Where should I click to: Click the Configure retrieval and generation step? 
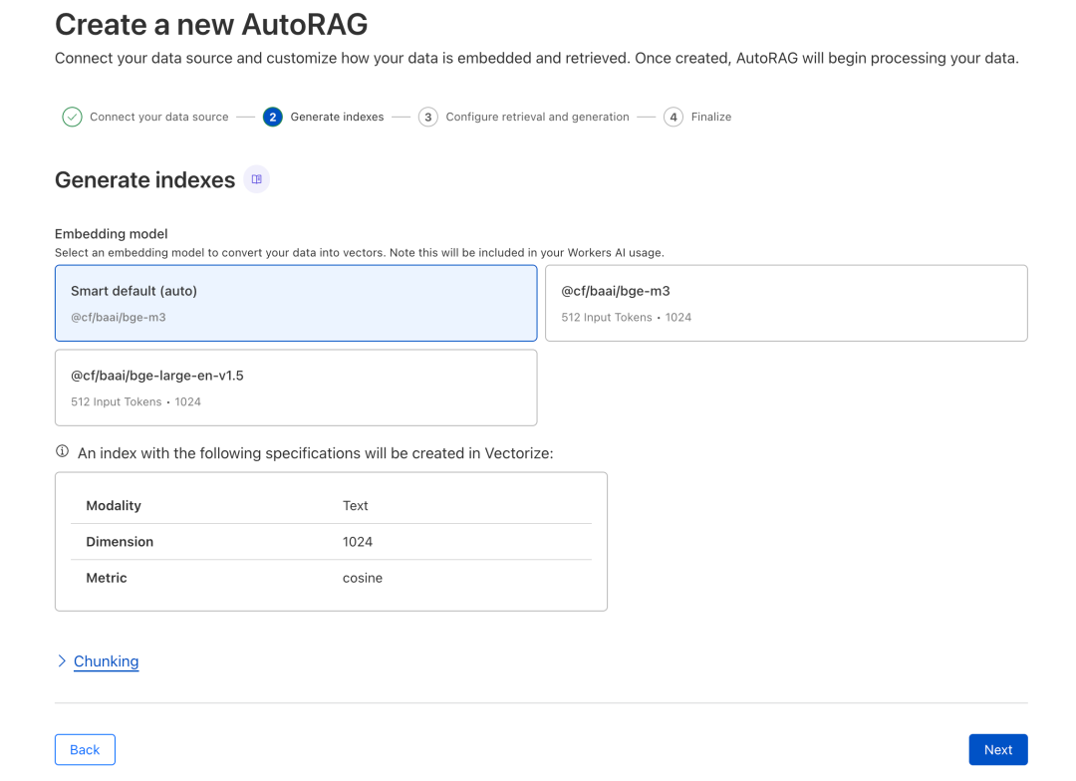tap(538, 117)
